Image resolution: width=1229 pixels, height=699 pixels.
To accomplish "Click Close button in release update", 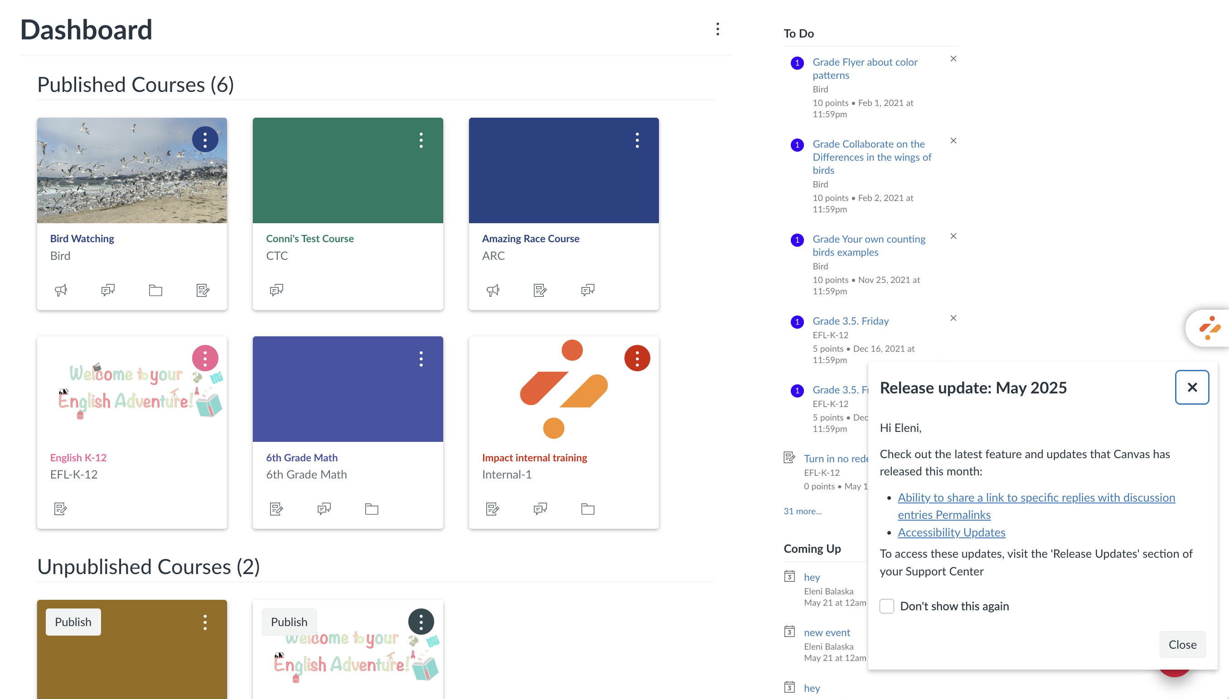I will 1182,644.
